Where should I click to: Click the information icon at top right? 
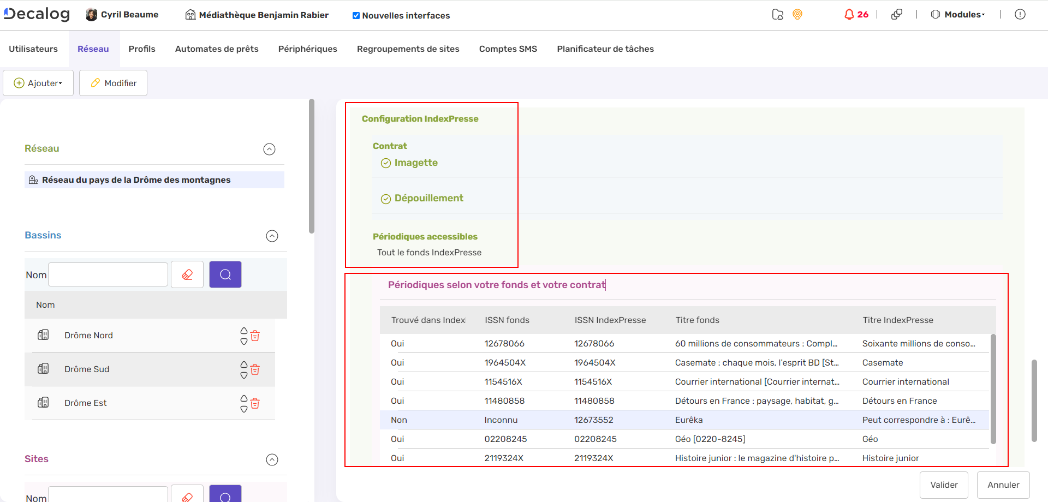tap(1020, 15)
